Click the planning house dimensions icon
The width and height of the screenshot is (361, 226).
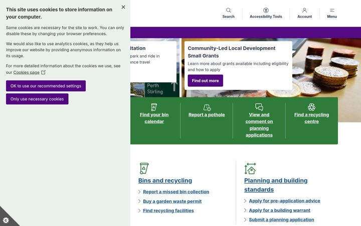coord(250,168)
